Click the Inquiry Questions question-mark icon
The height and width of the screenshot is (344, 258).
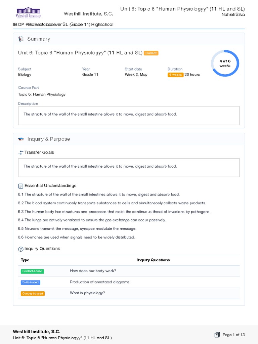point(20,249)
